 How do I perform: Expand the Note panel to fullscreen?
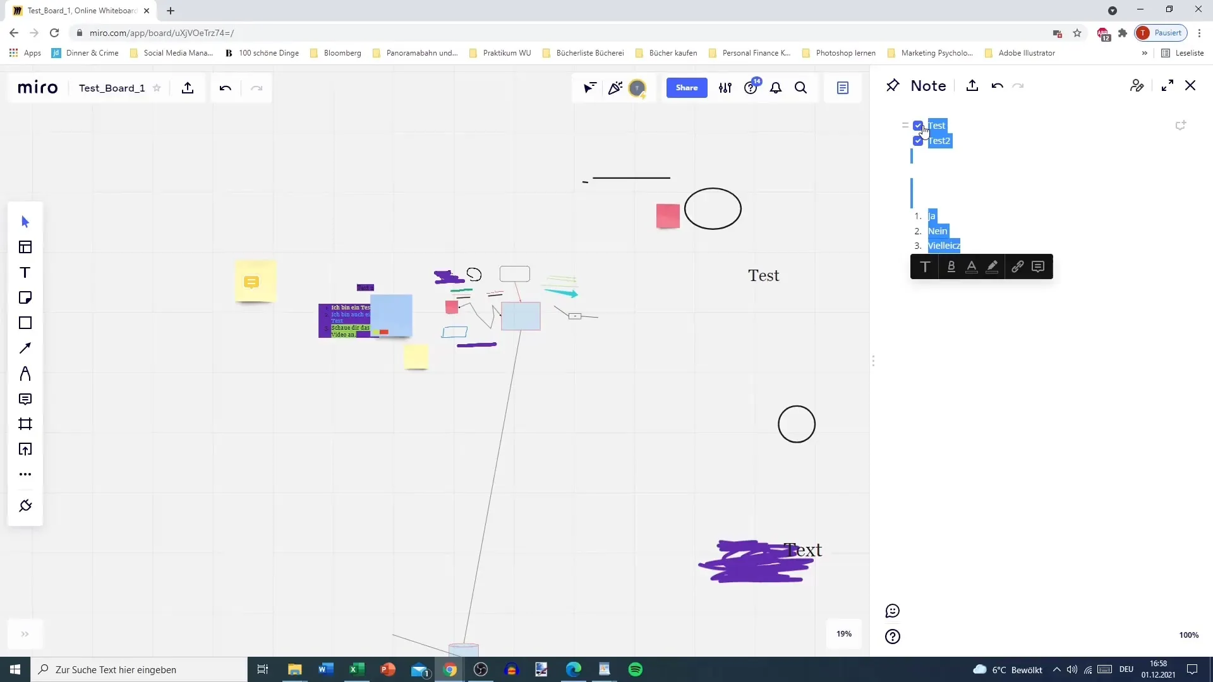pos(1168,85)
